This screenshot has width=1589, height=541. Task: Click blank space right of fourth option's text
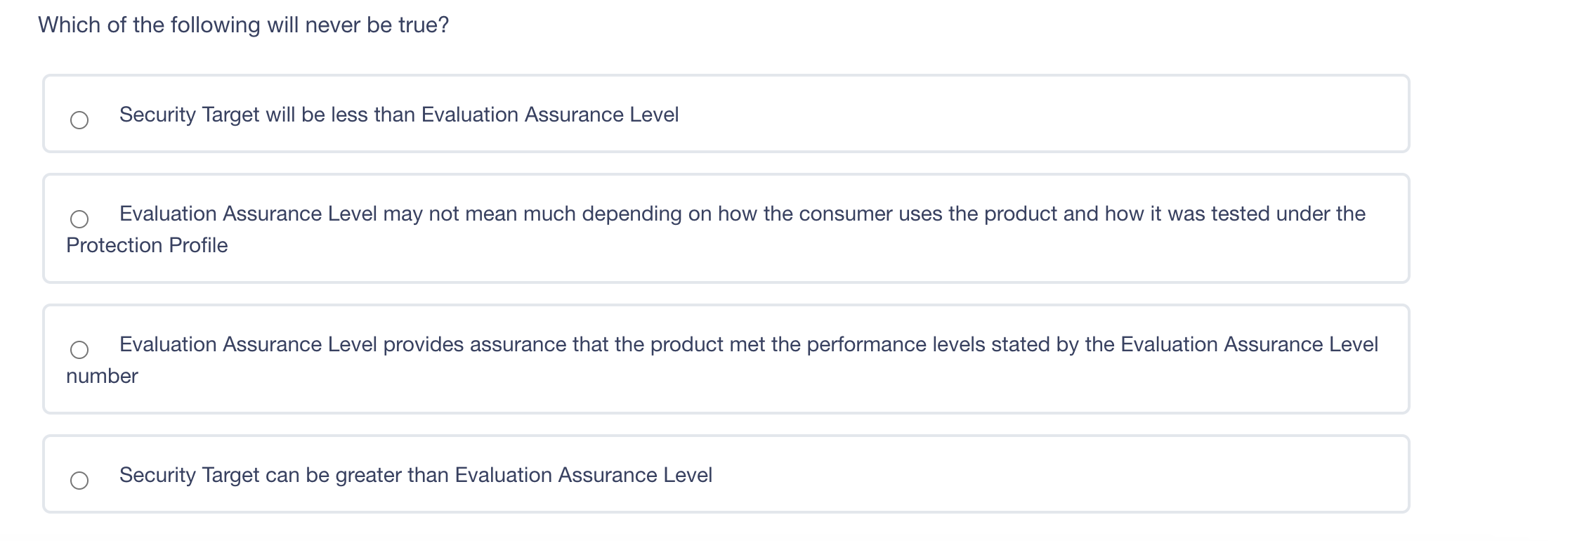pos(1054,475)
